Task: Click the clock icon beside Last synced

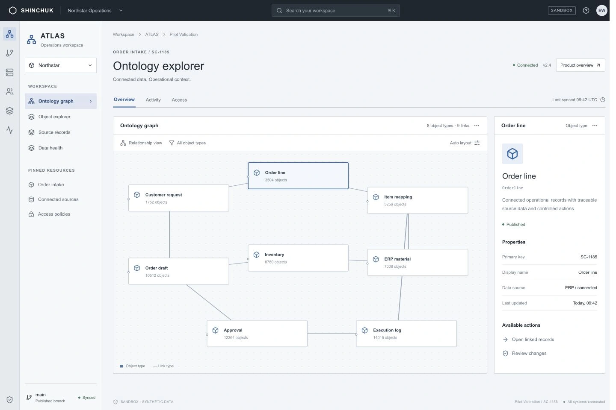Action: [603, 100]
